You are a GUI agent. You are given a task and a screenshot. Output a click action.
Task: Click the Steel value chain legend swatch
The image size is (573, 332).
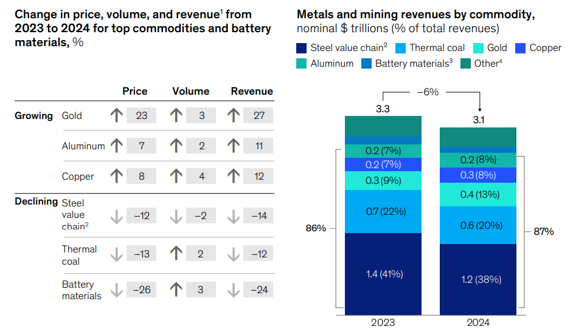(x=302, y=48)
